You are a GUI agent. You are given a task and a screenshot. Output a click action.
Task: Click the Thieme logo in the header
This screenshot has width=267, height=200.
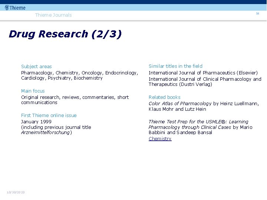(x=15, y=8)
